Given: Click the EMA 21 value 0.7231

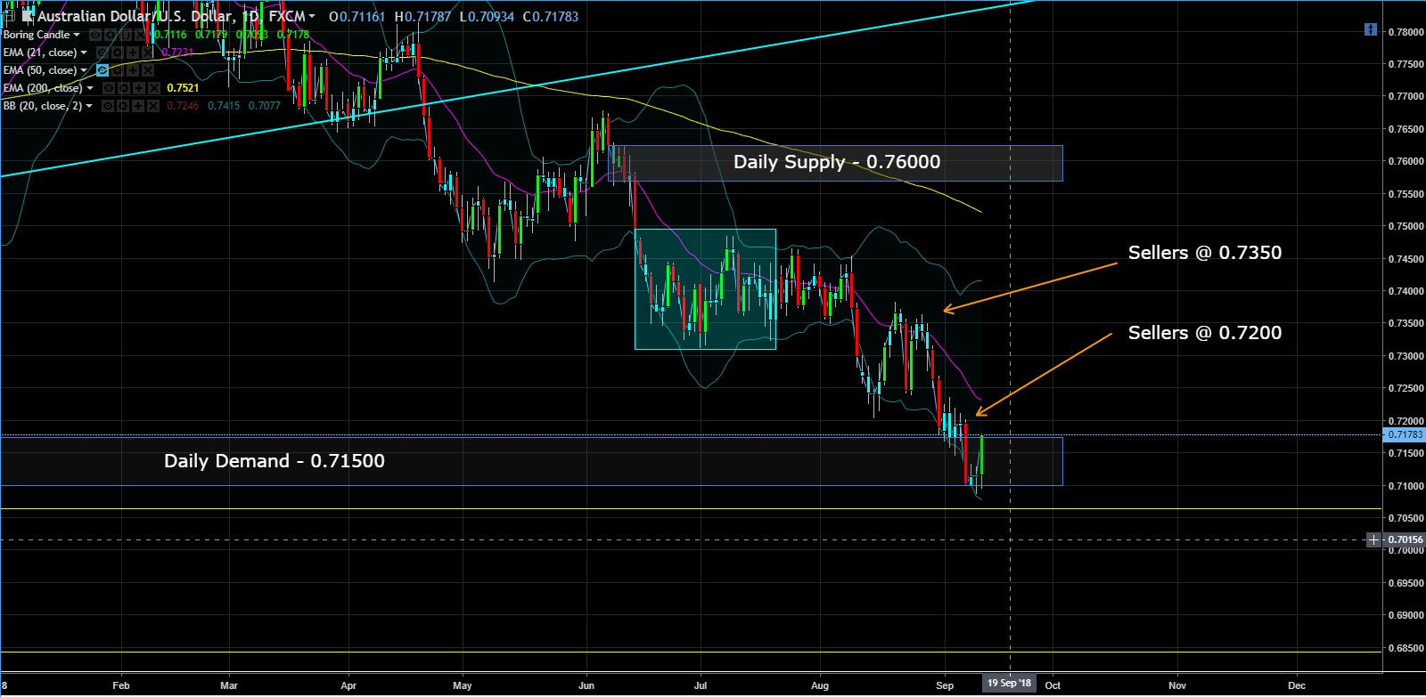Looking at the screenshot, I should pyautogui.click(x=177, y=53).
